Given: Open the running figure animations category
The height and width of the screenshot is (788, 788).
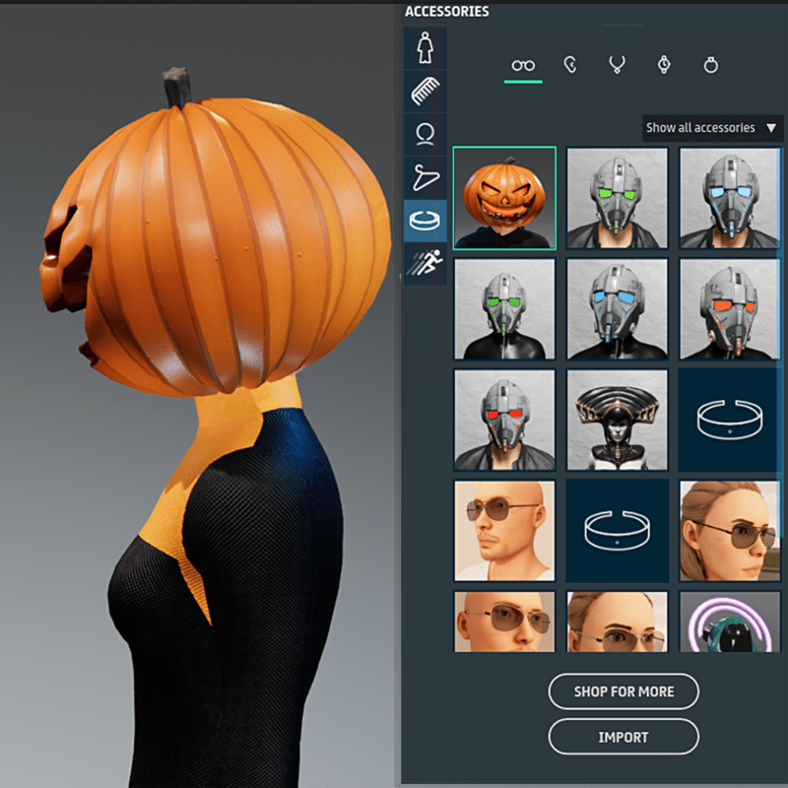Looking at the screenshot, I should (426, 263).
